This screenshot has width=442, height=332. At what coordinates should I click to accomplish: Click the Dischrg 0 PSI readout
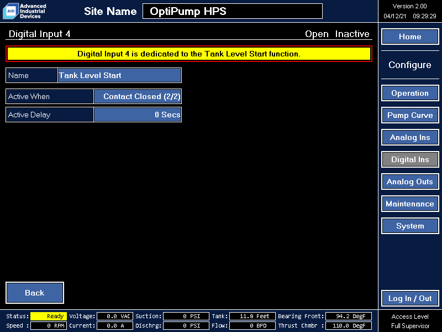click(186, 325)
